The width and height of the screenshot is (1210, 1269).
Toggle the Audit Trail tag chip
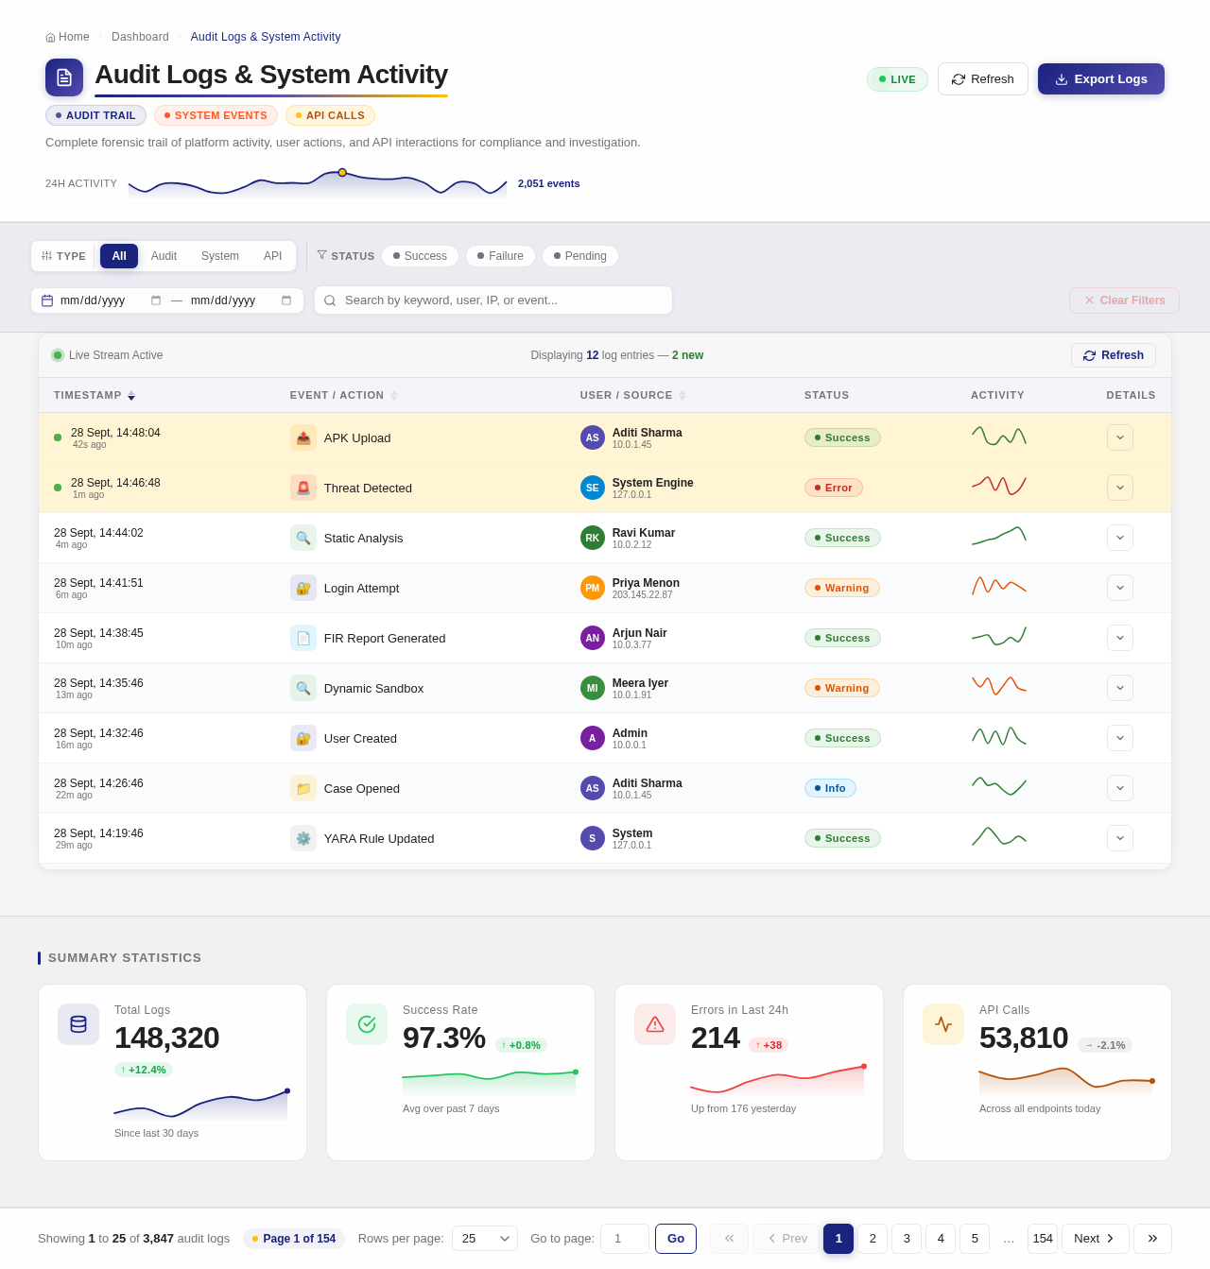click(95, 115)
